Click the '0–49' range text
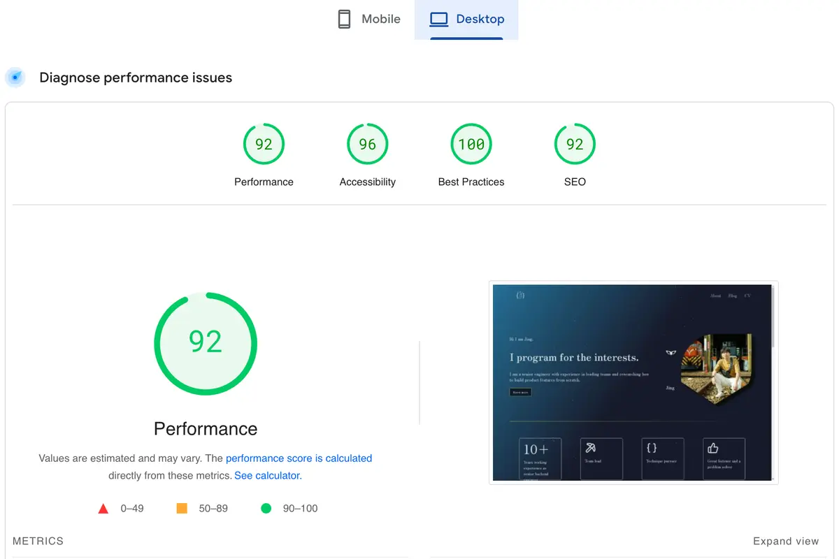Viewport: 839px width, 559px height. [132, 509]
